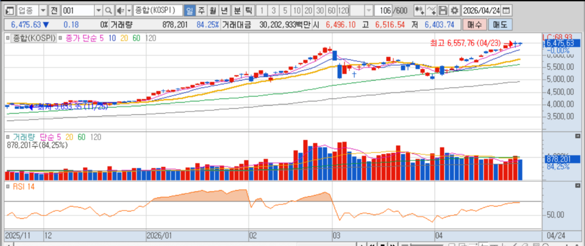Open the 001 code dropdown arrow
The height and width of the screenshot is (246, 585).
pos(98,11)
